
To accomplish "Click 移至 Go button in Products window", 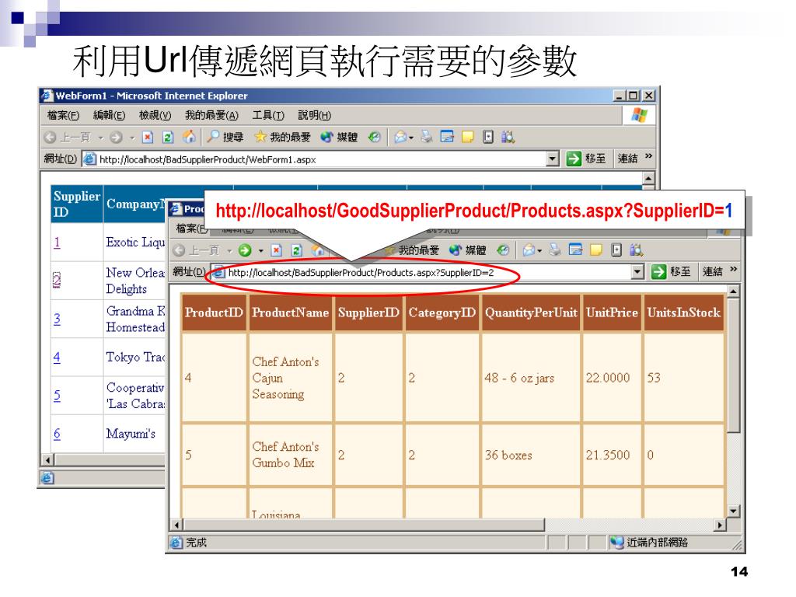I will tap(671, 272).
